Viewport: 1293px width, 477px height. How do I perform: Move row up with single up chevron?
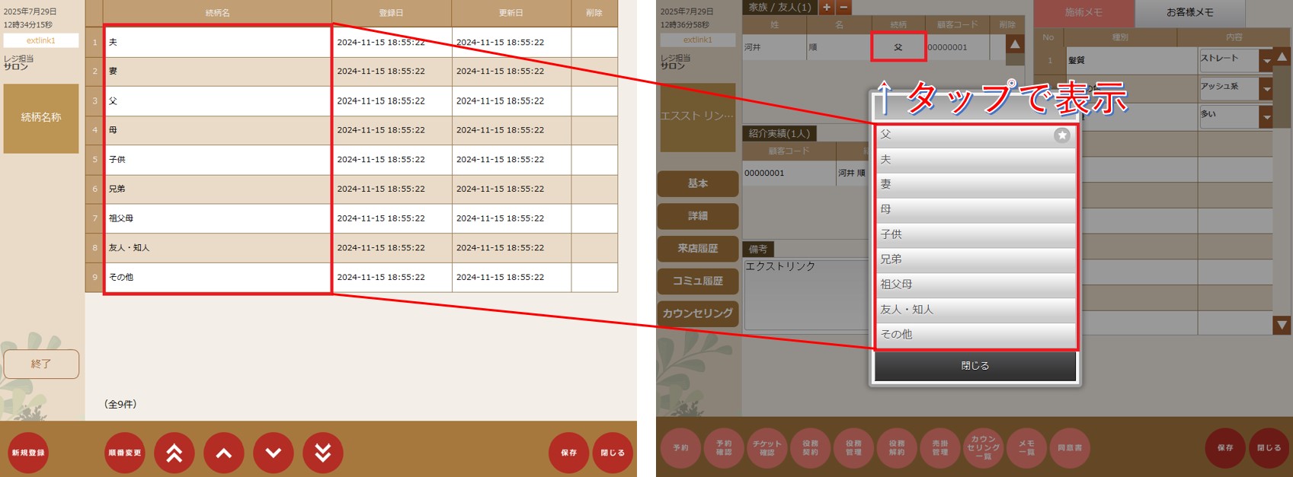[x=224, y=453]
